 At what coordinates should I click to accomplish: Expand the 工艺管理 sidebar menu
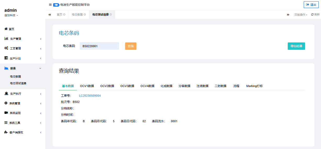23,48
